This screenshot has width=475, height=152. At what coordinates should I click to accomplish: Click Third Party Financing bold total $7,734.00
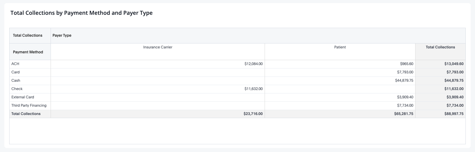point(455,105)
